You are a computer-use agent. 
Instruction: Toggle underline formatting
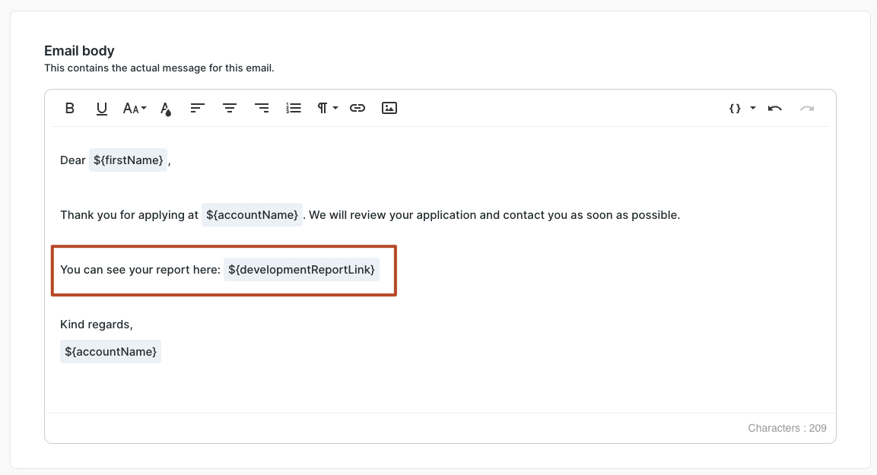pyautogui.click(x=101, y=108)
